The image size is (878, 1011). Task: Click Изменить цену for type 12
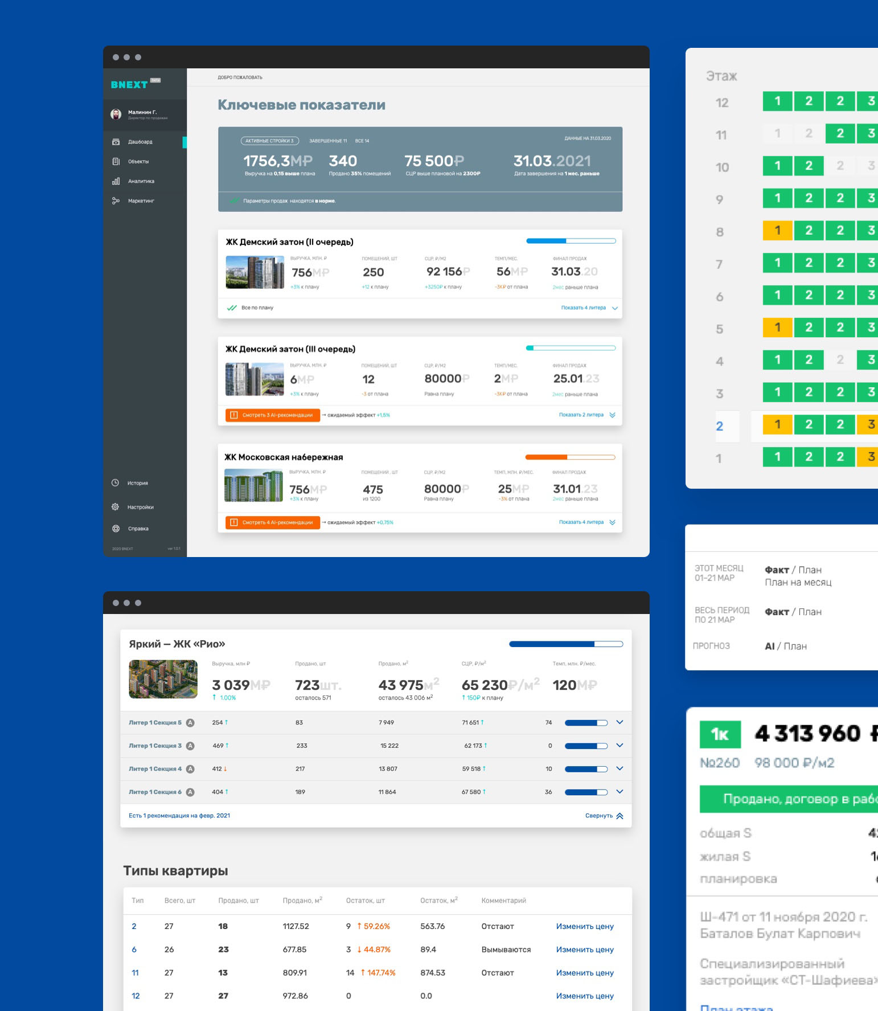click(585, 996)
